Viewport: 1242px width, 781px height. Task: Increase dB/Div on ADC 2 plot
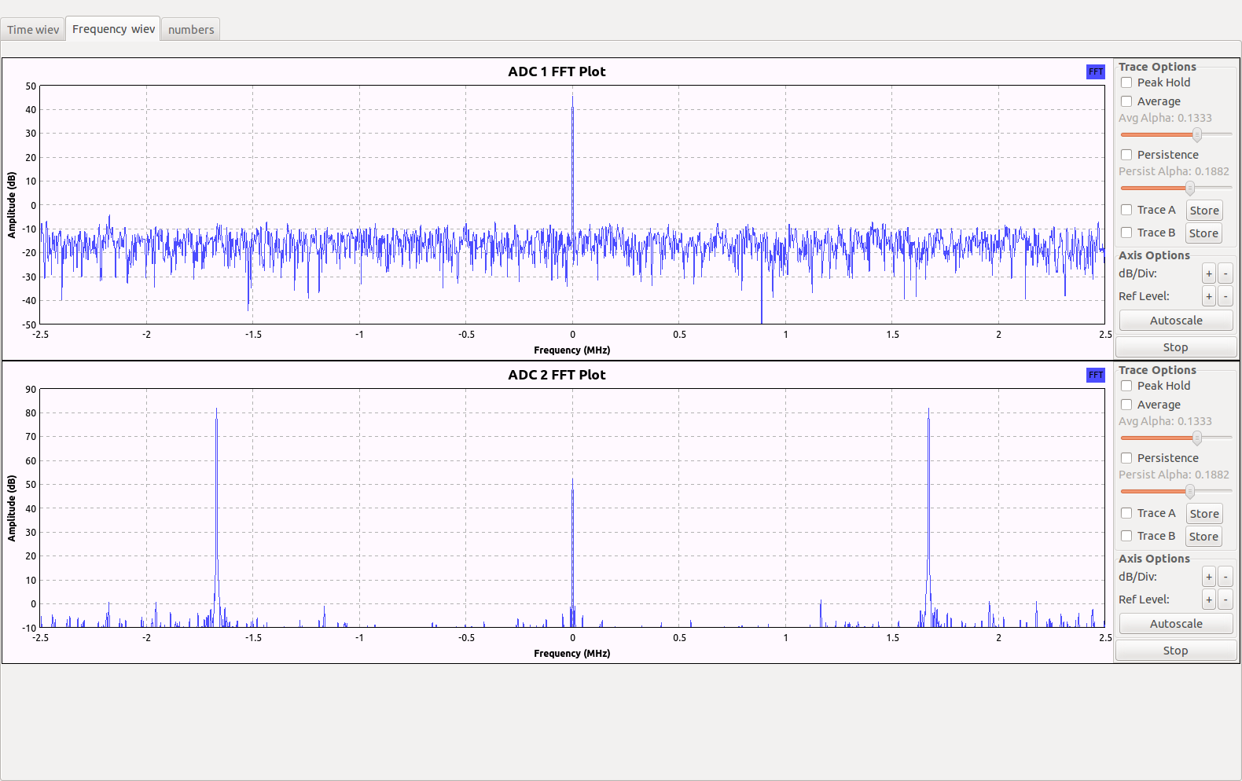coord(1208,577)
